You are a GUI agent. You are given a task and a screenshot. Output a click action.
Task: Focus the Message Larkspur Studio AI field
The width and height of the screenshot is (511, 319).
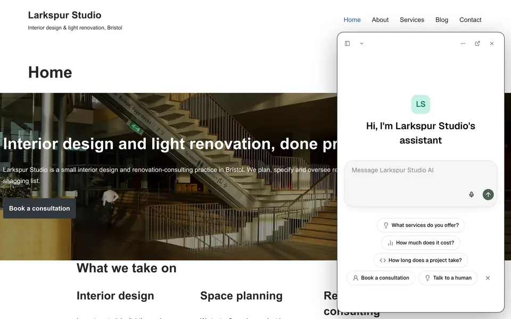421,183
